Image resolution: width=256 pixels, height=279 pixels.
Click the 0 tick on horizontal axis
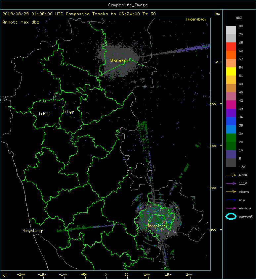point(106,275)
